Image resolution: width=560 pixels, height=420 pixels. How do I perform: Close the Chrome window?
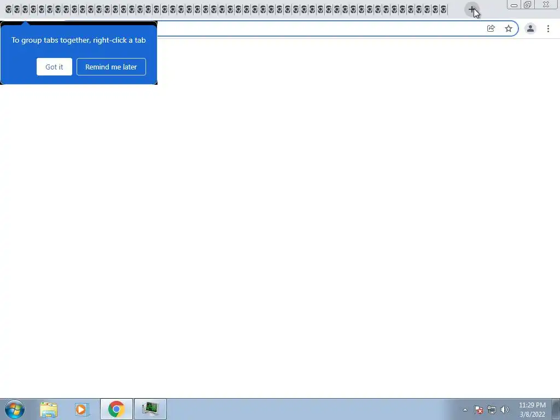pos(546,4)
